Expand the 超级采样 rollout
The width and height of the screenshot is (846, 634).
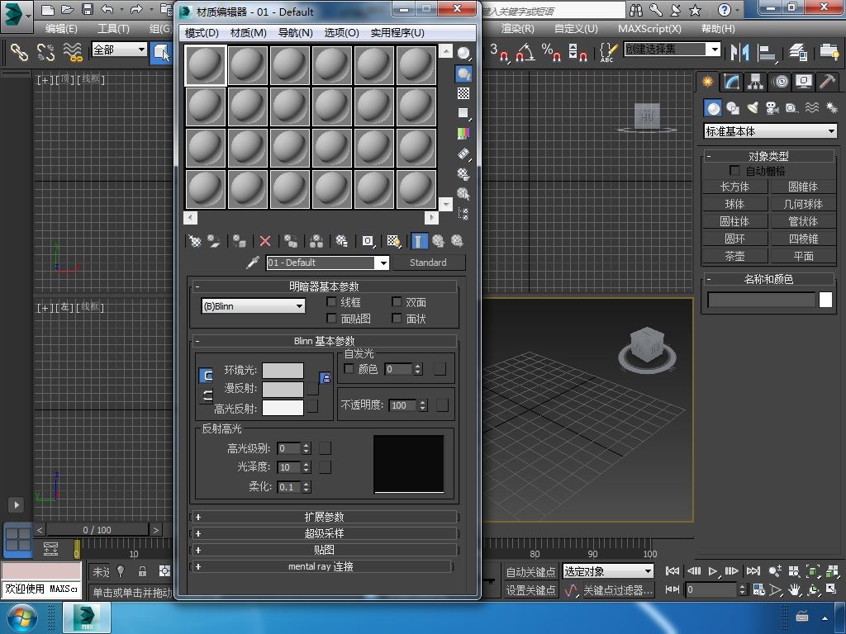point(324,533)
